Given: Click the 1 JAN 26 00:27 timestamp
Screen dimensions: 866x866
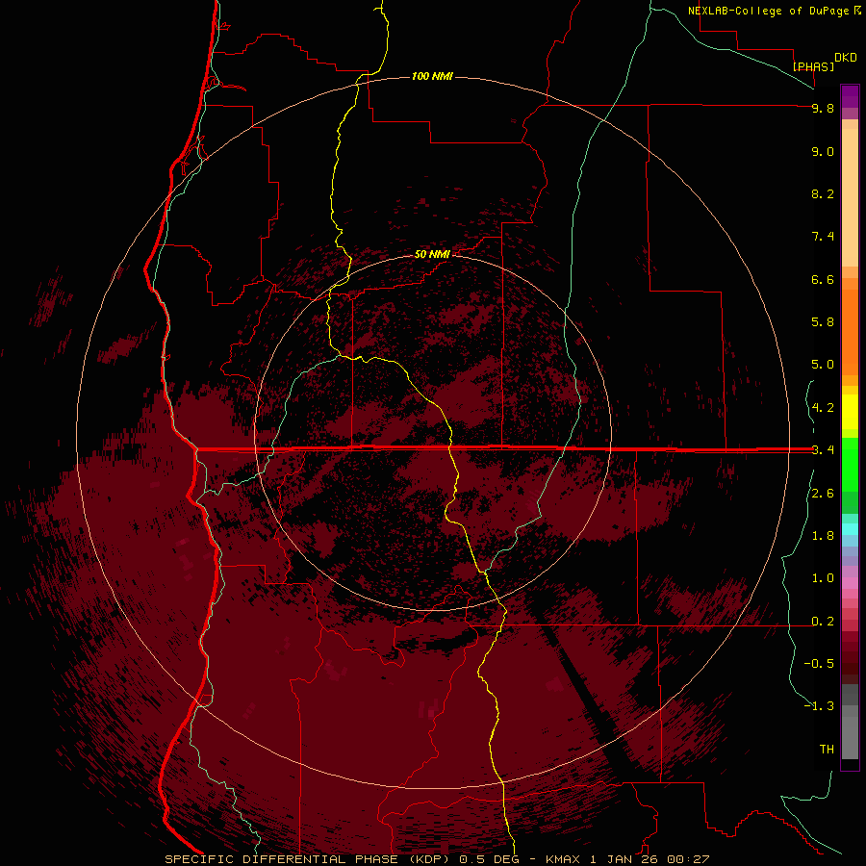Looking at the screenshot, I should click(x=649, y=859).
